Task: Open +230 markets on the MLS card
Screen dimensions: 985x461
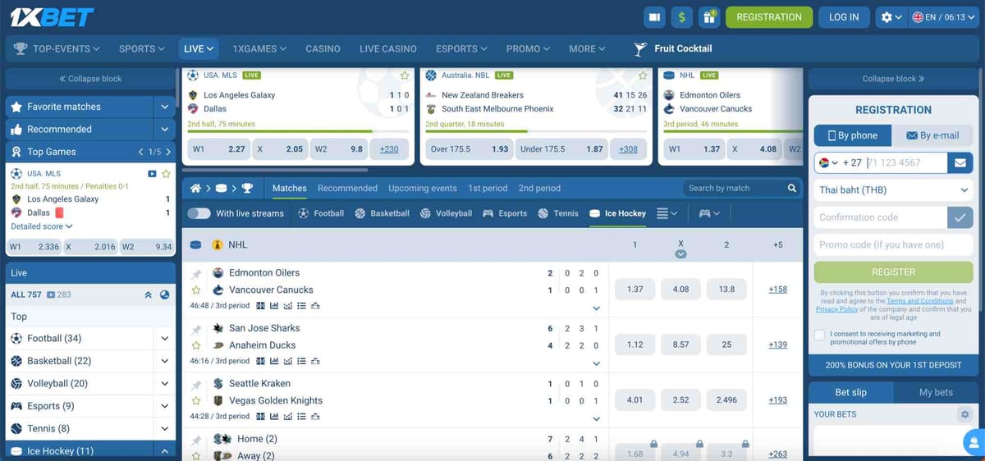Action: (x=389, y=149)
